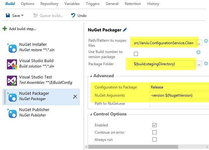Click the Path to NuGet.exe field
Viewport: 209px width, 150px height.
[x=179, y=104]
